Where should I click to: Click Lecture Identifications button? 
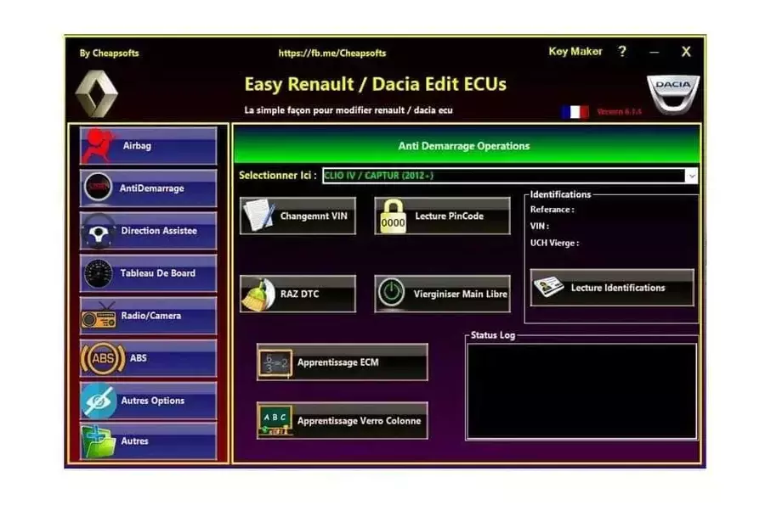tap(612, 288)
